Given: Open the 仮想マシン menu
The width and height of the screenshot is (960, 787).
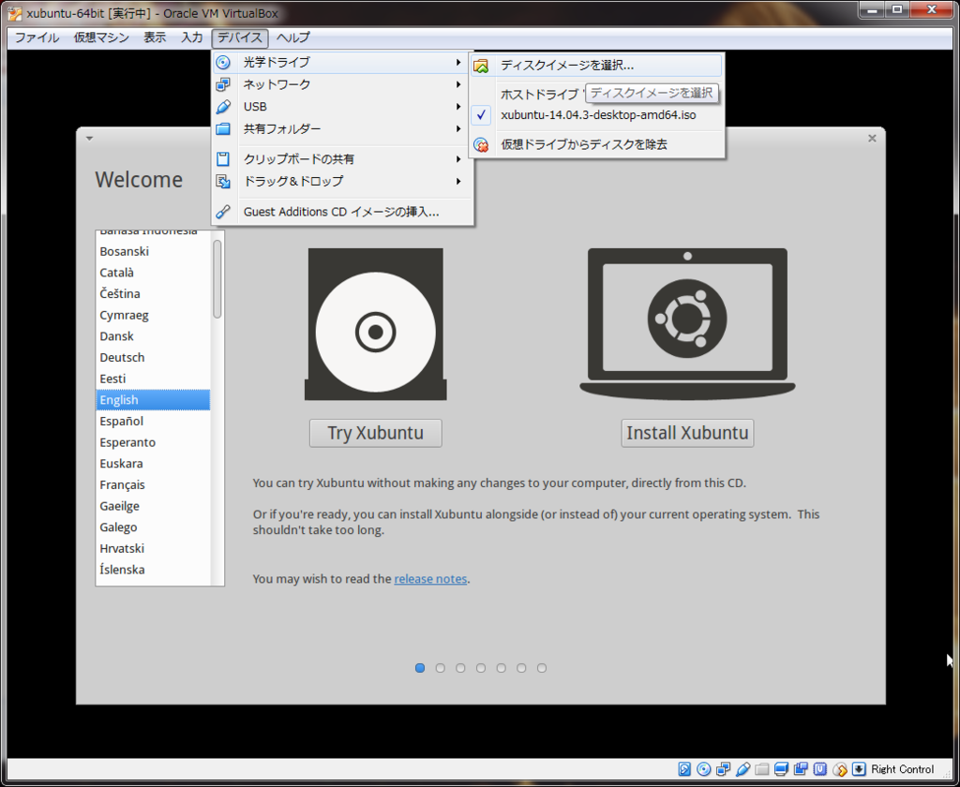Looking at the screenshot, I should pos(101,37).
